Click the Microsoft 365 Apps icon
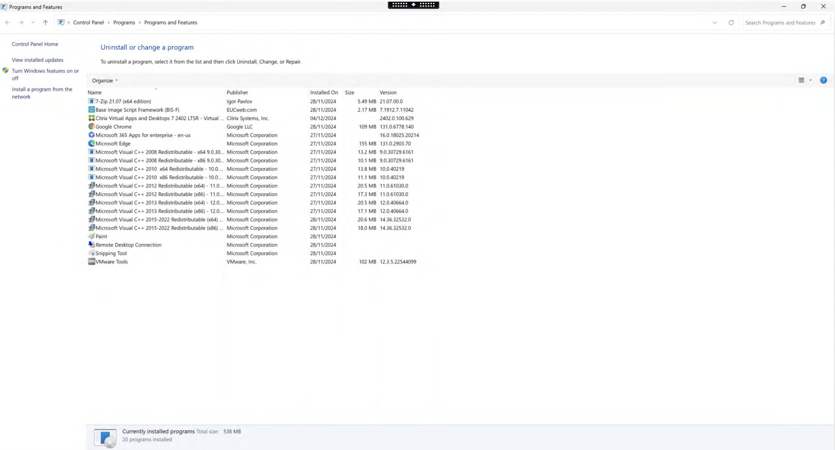 coord(91,135)
